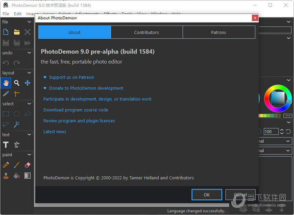The height and width of the screenshot is (215, 294).
Task: Collapse the layout toolbox section
Action: click(29, 73)
